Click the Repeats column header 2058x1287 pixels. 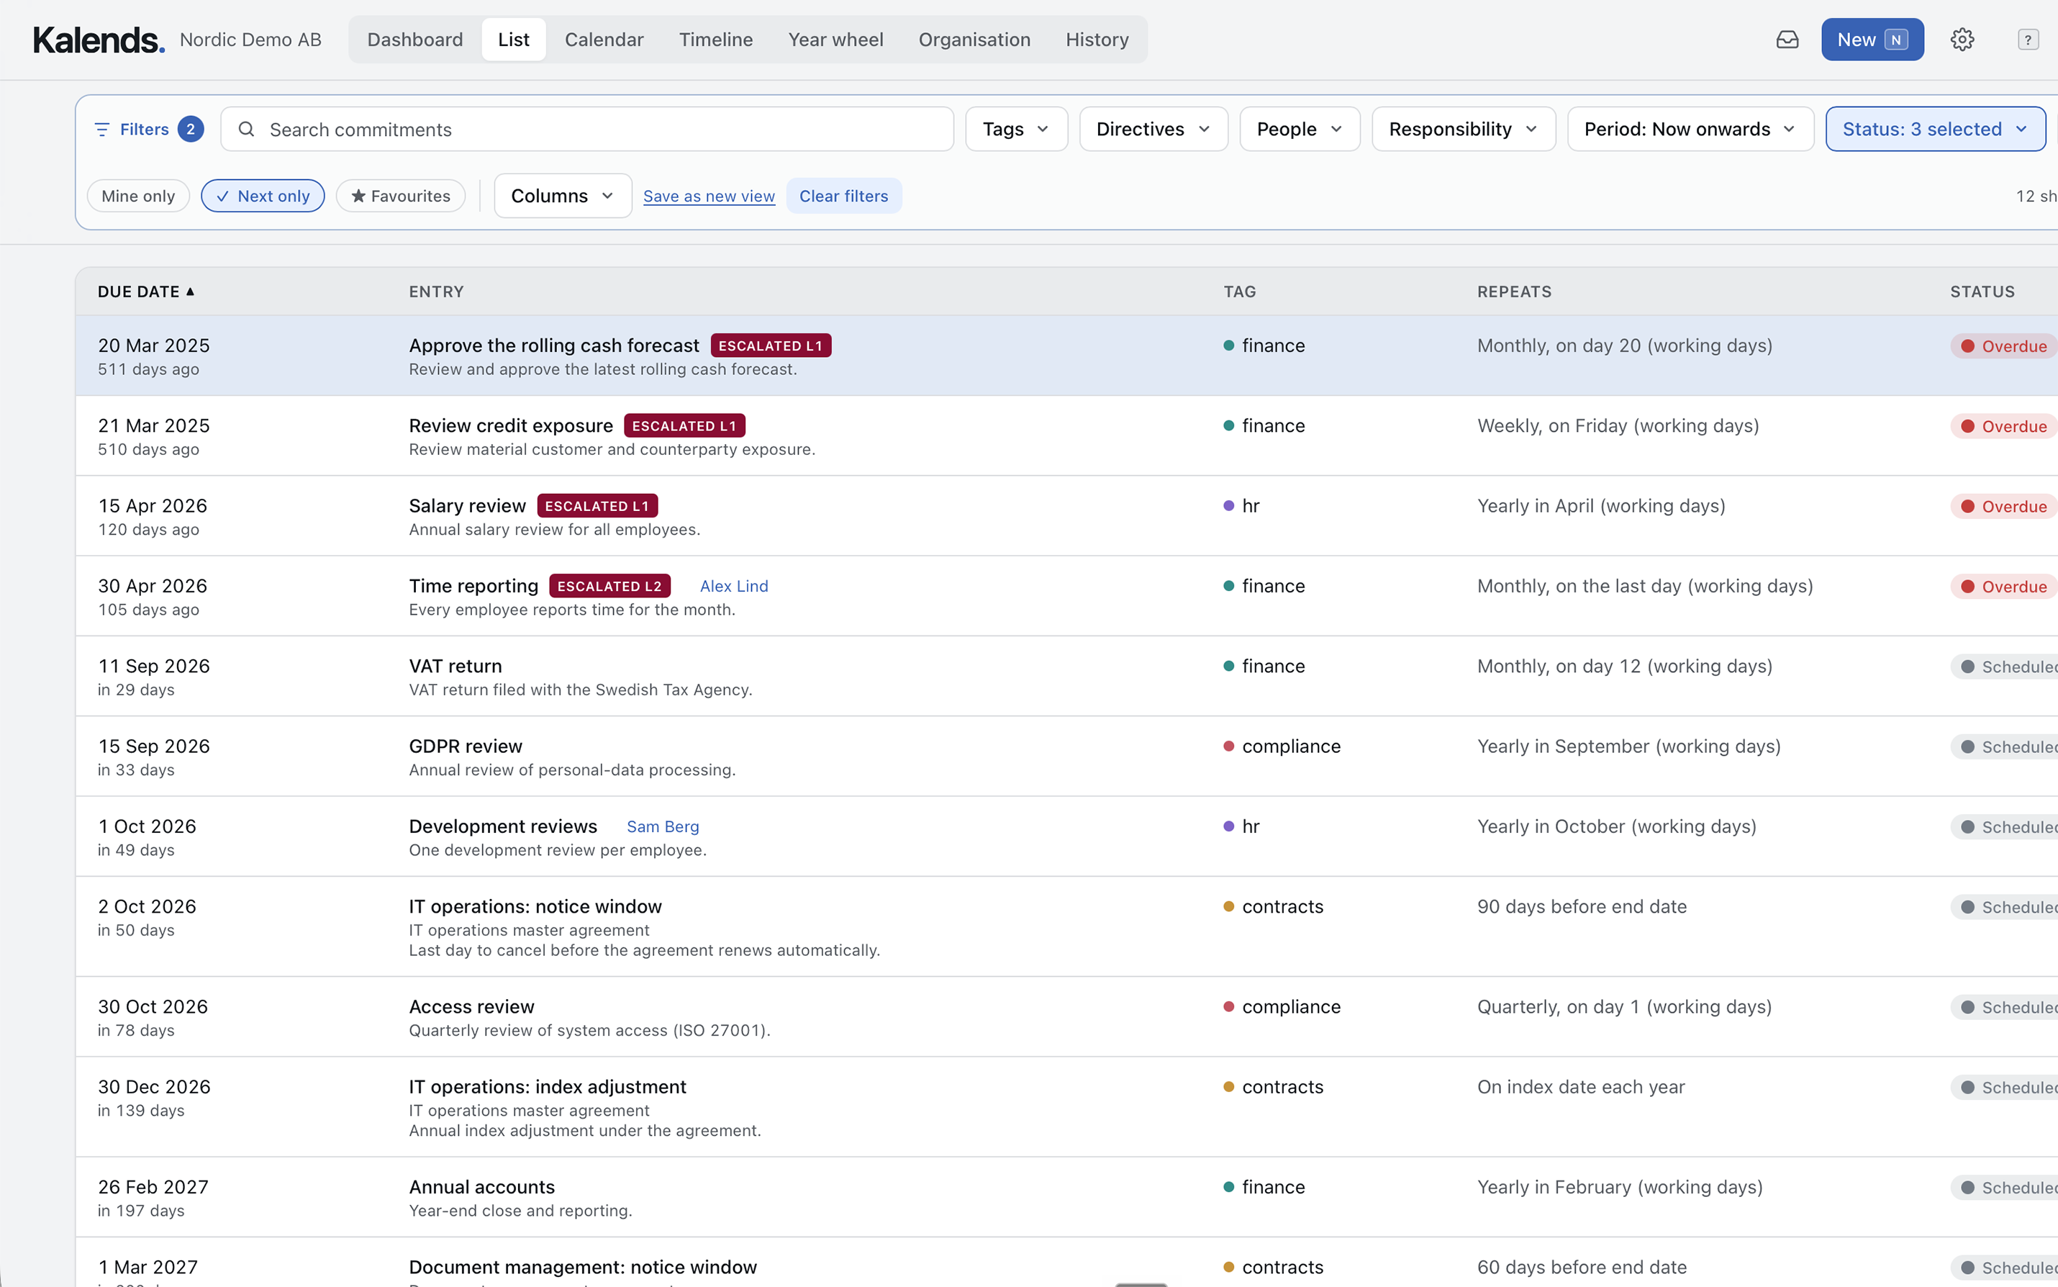pos(1513,291)
